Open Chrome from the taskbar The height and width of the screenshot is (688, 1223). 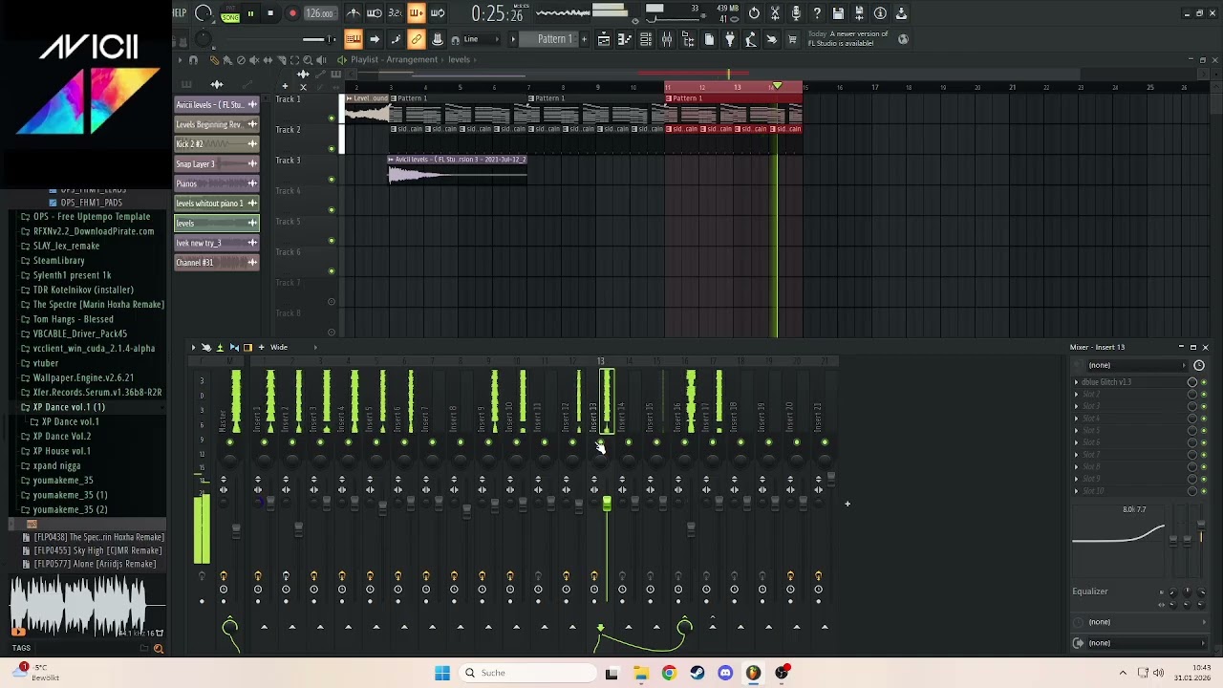tap(669, 673)
